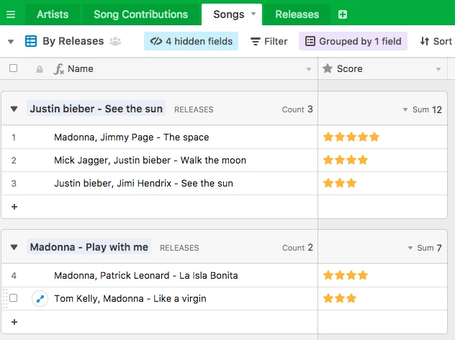The height and width of the screenshot is (340, 455).
Task: Set The space score to five stars
Action: [374, 137]
